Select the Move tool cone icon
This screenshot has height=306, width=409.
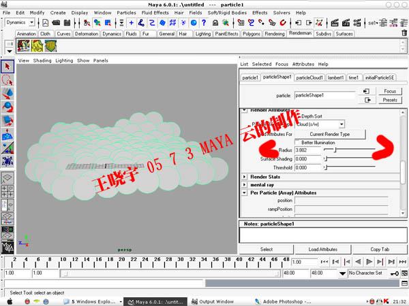(7, 93)
